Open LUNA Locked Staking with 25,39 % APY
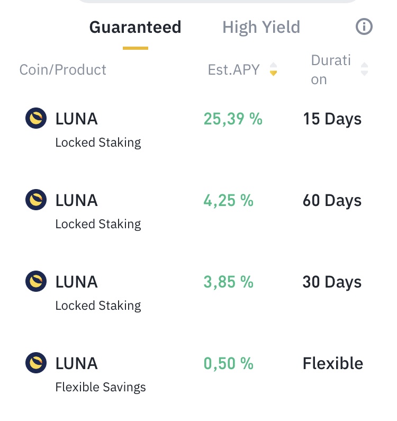The image size is (397, 421). [98, 129]
